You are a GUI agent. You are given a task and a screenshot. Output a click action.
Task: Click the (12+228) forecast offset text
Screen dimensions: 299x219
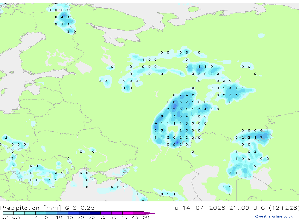[x=284, y=208]
